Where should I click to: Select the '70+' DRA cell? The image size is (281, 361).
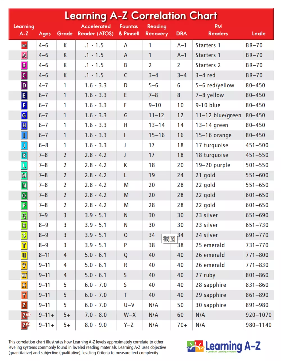point(182,325)
